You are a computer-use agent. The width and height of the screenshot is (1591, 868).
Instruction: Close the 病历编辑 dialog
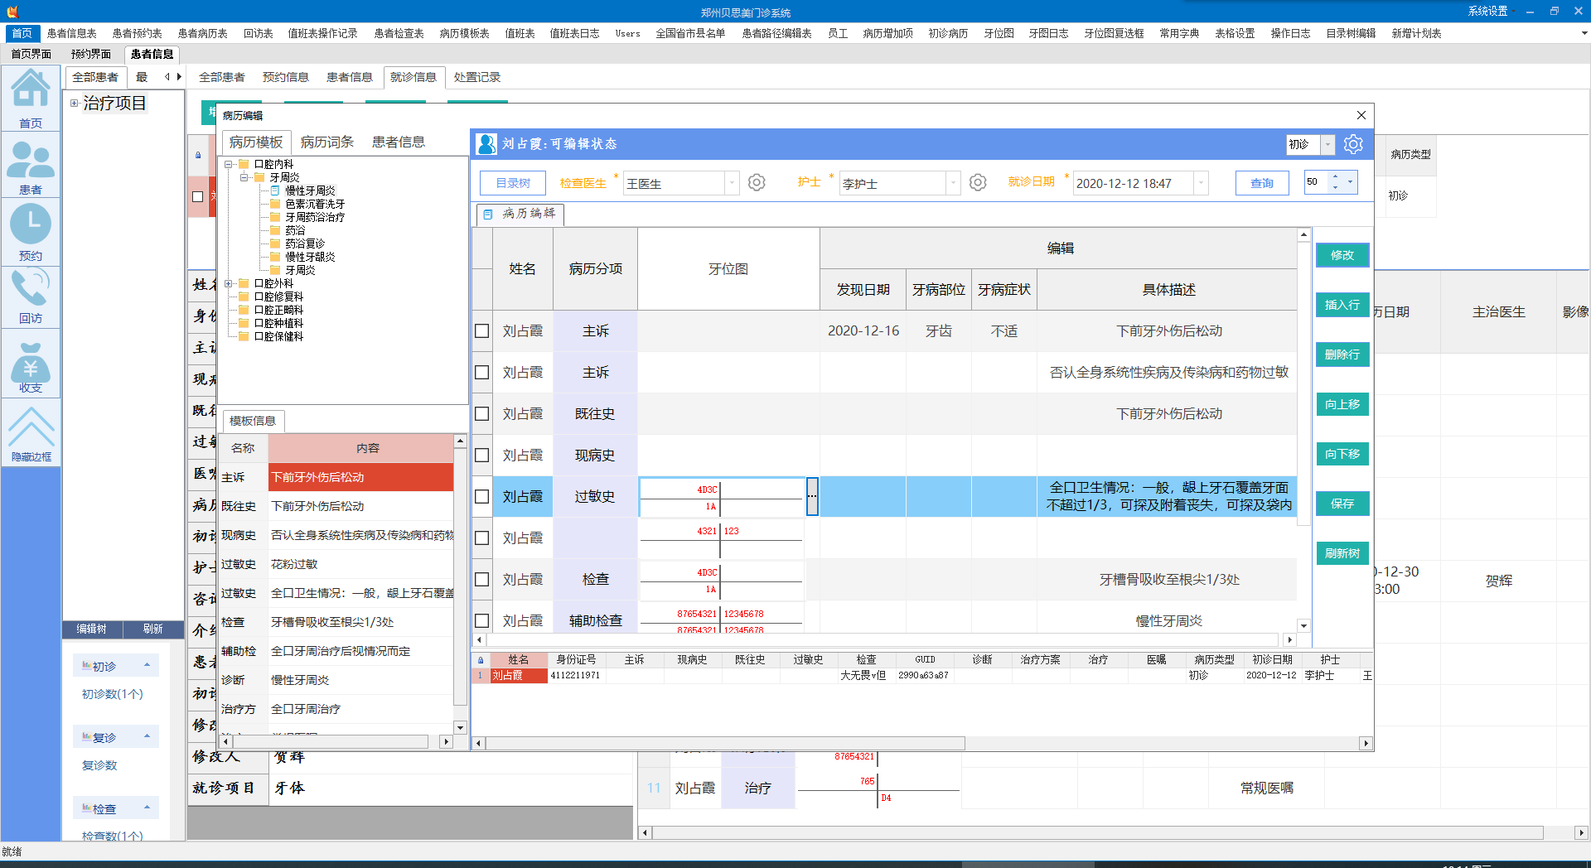1361,115
